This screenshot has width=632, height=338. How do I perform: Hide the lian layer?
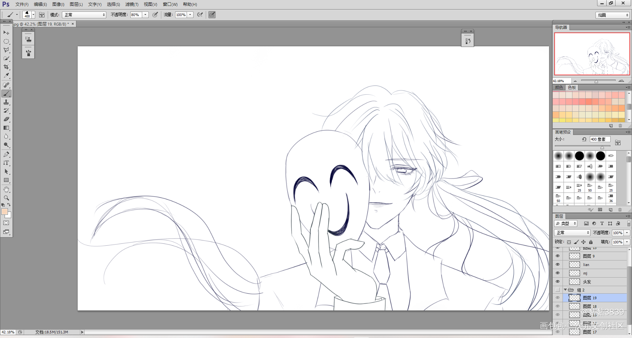[557, 264]
